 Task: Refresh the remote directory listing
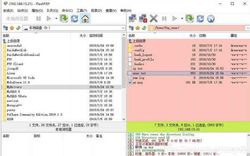200,18
